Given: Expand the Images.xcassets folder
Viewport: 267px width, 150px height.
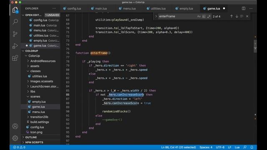Looking at the screenshot, I should pyautogui.click(x=28, y=81).
